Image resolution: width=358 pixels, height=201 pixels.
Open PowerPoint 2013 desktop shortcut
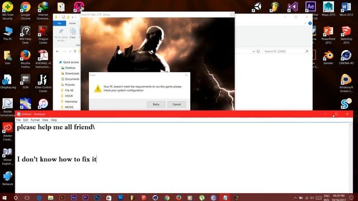pyautogui.click(x=328, y=35)
